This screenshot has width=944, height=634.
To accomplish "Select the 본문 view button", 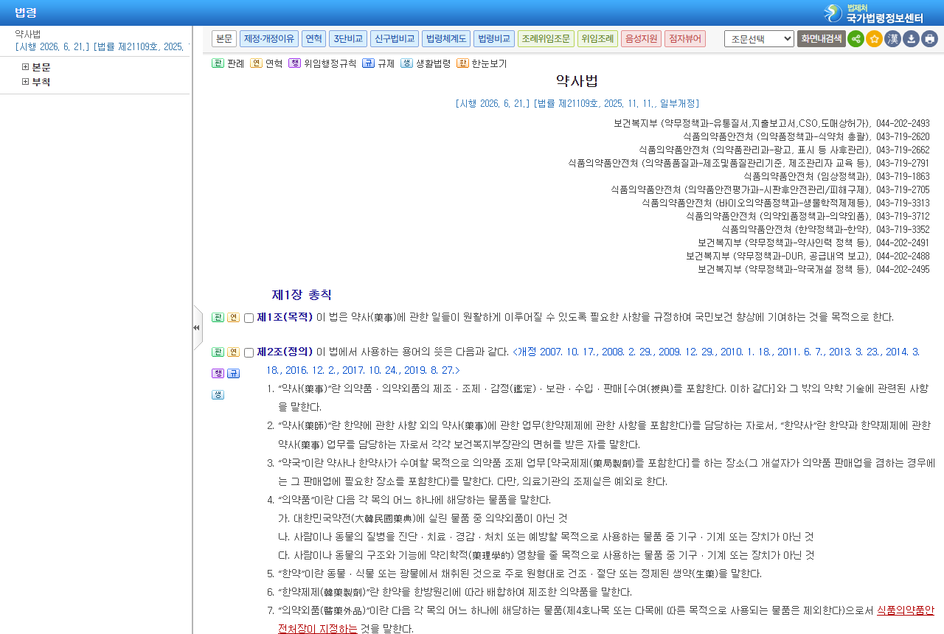I will tap(224, 39).
